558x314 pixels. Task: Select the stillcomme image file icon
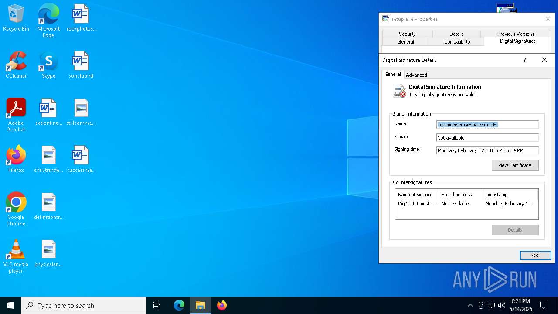(x=81, y=112)
